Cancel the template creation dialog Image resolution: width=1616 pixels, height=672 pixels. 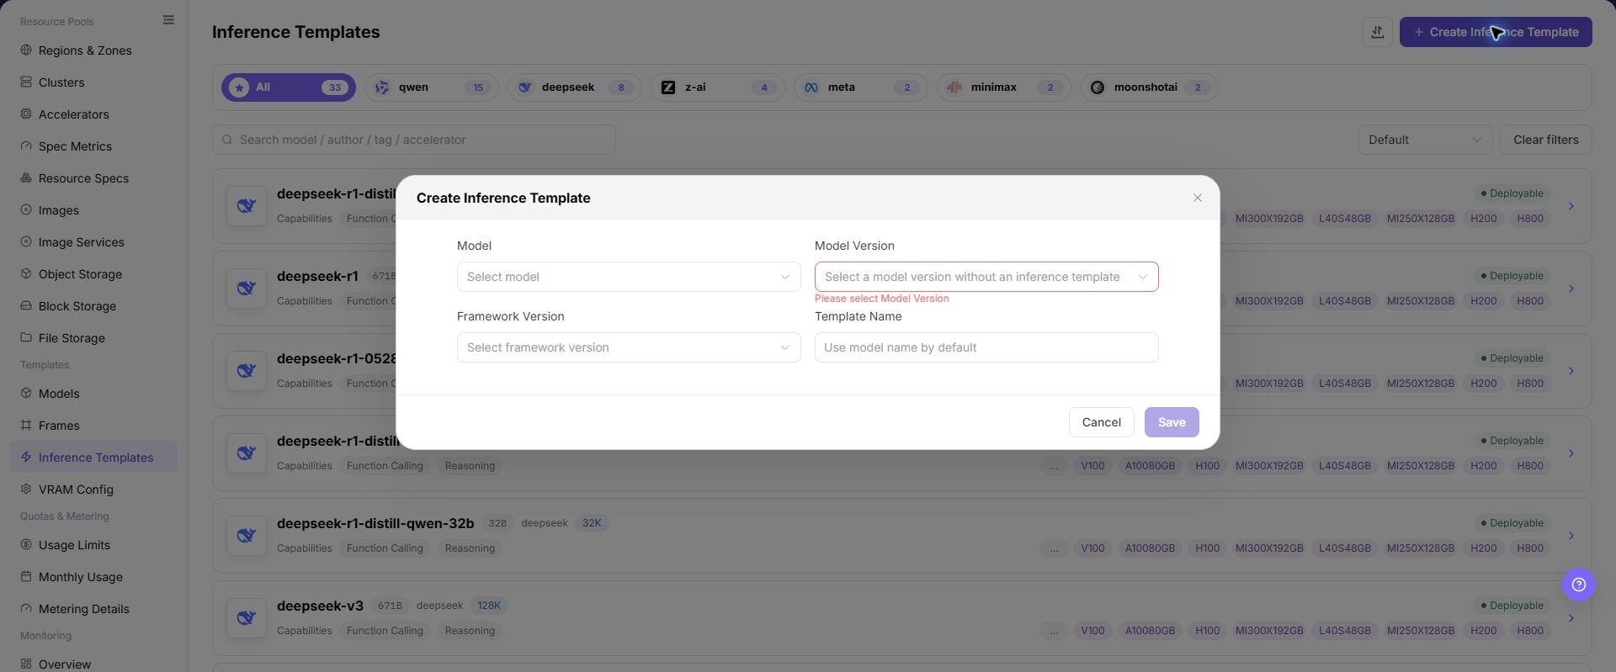[1102, 422]
